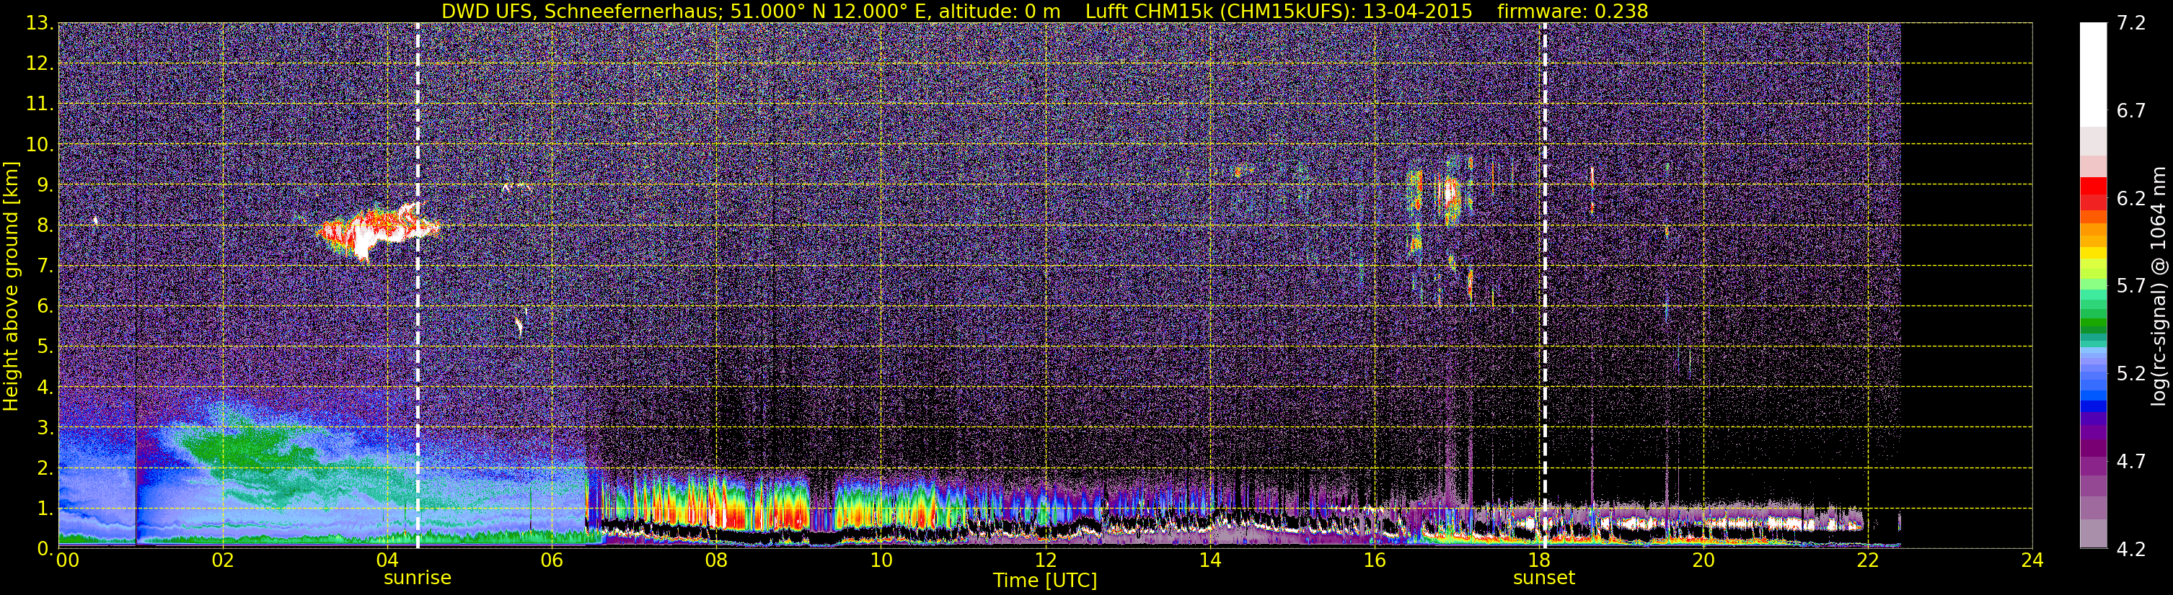
Task: Click the height axis tick '8.'
Action: point(45,226)
